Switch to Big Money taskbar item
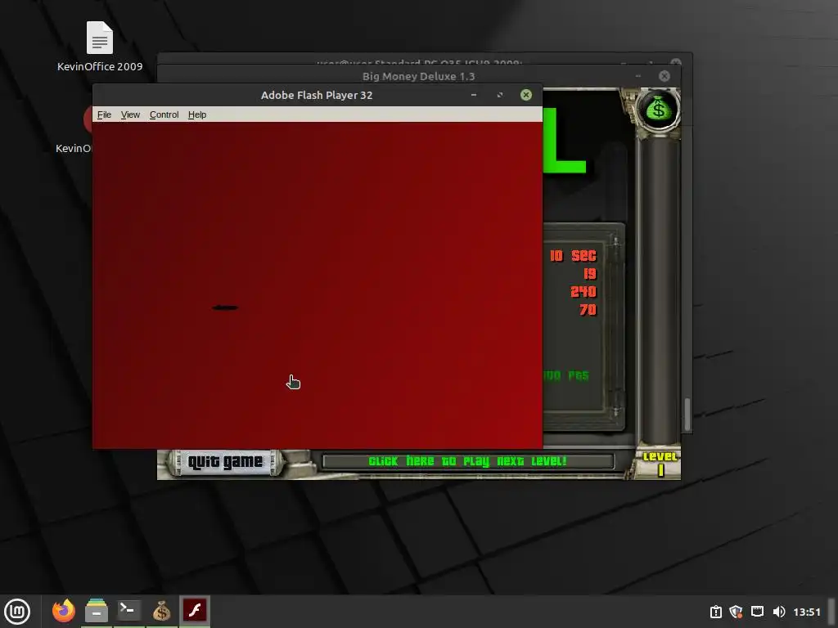Screen dimensions: 838x628 161,611
